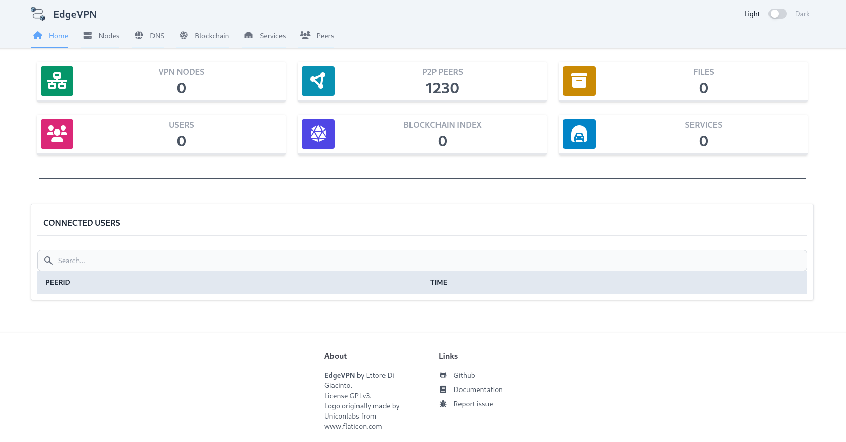
Task: Click the green VPN Nodes network icon
Action: (x=57, y=81)
